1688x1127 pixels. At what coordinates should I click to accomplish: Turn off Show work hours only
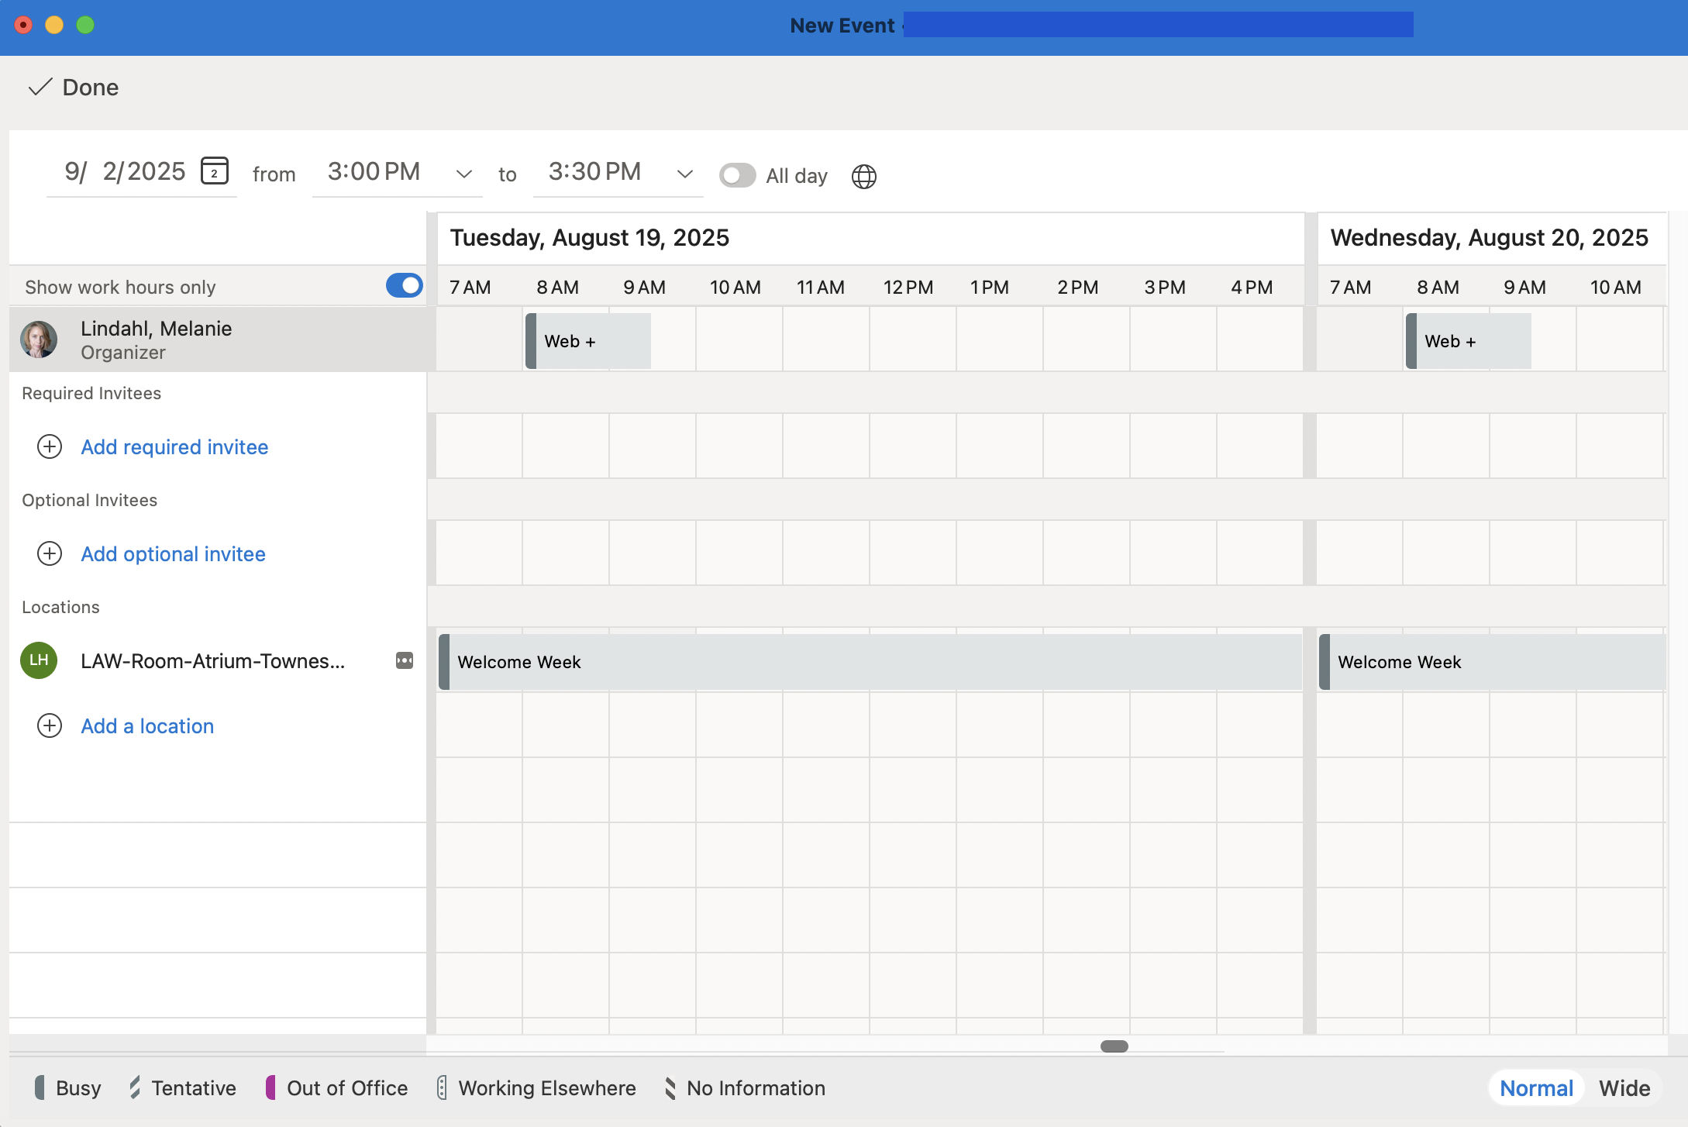pyautogui.click(x=403, y=285)
